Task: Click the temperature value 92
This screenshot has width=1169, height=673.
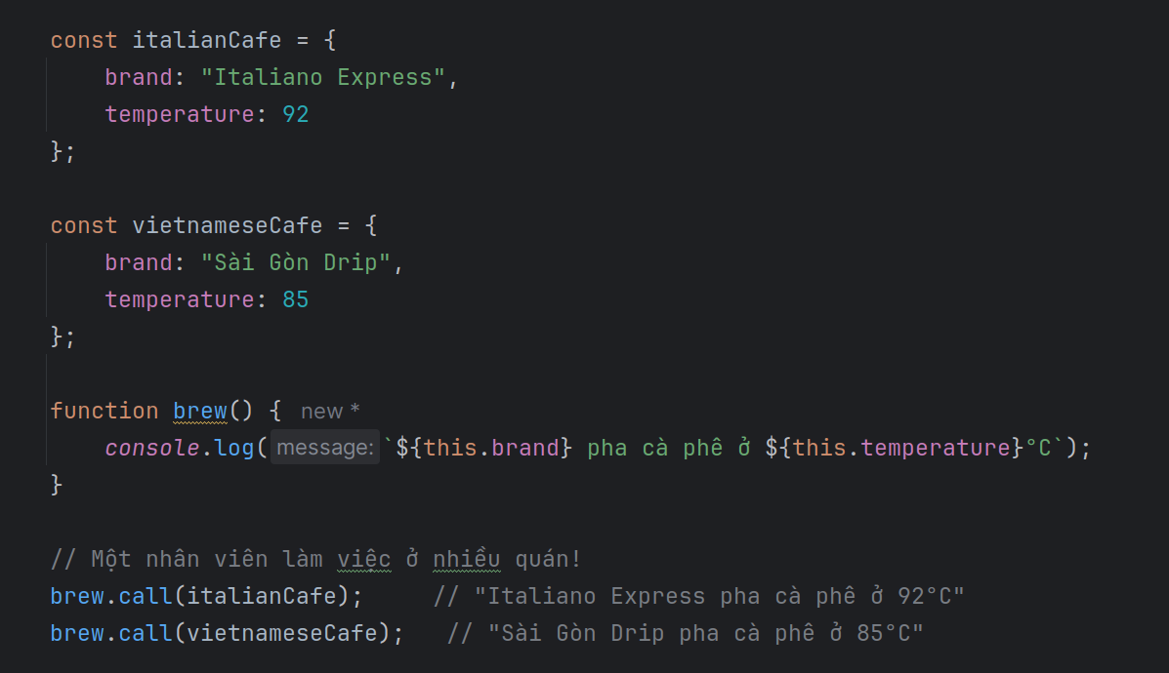Action: 295,115
